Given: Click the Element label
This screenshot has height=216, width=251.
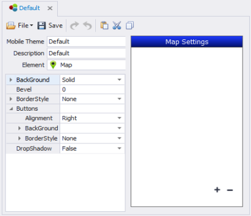Looking at the screenshot, I should [33, 65].
